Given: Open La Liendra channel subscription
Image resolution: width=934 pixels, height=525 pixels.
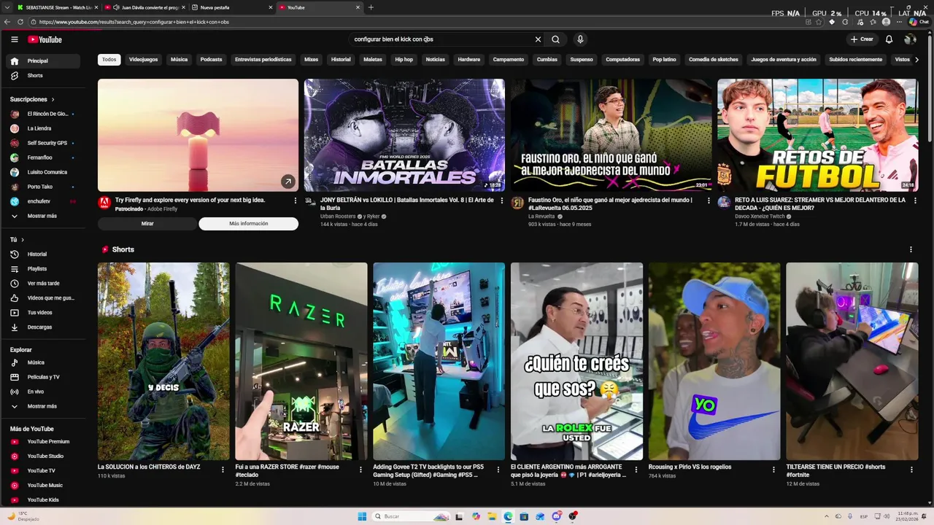Looking at the screenshot, I should click(x=45, y=129).
